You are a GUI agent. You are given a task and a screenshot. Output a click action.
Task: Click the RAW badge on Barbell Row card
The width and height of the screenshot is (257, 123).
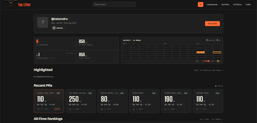coord(58,93)
